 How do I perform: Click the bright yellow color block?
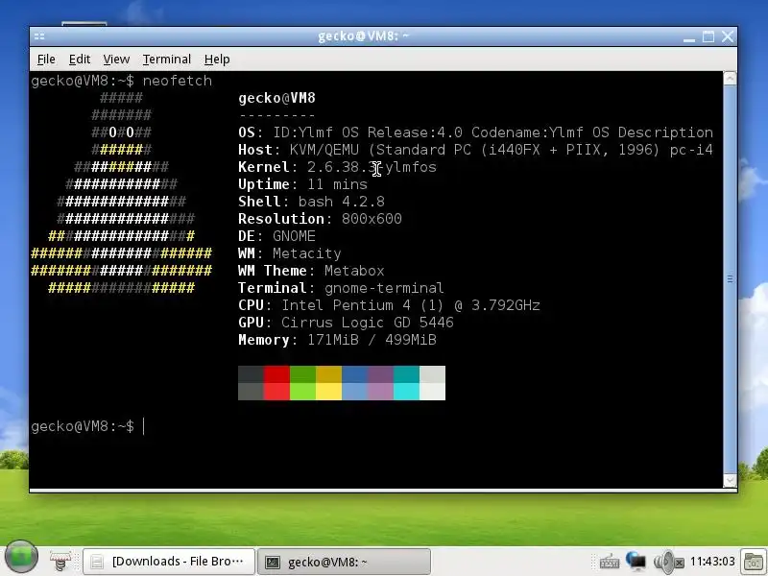click(x=328, y=392)
